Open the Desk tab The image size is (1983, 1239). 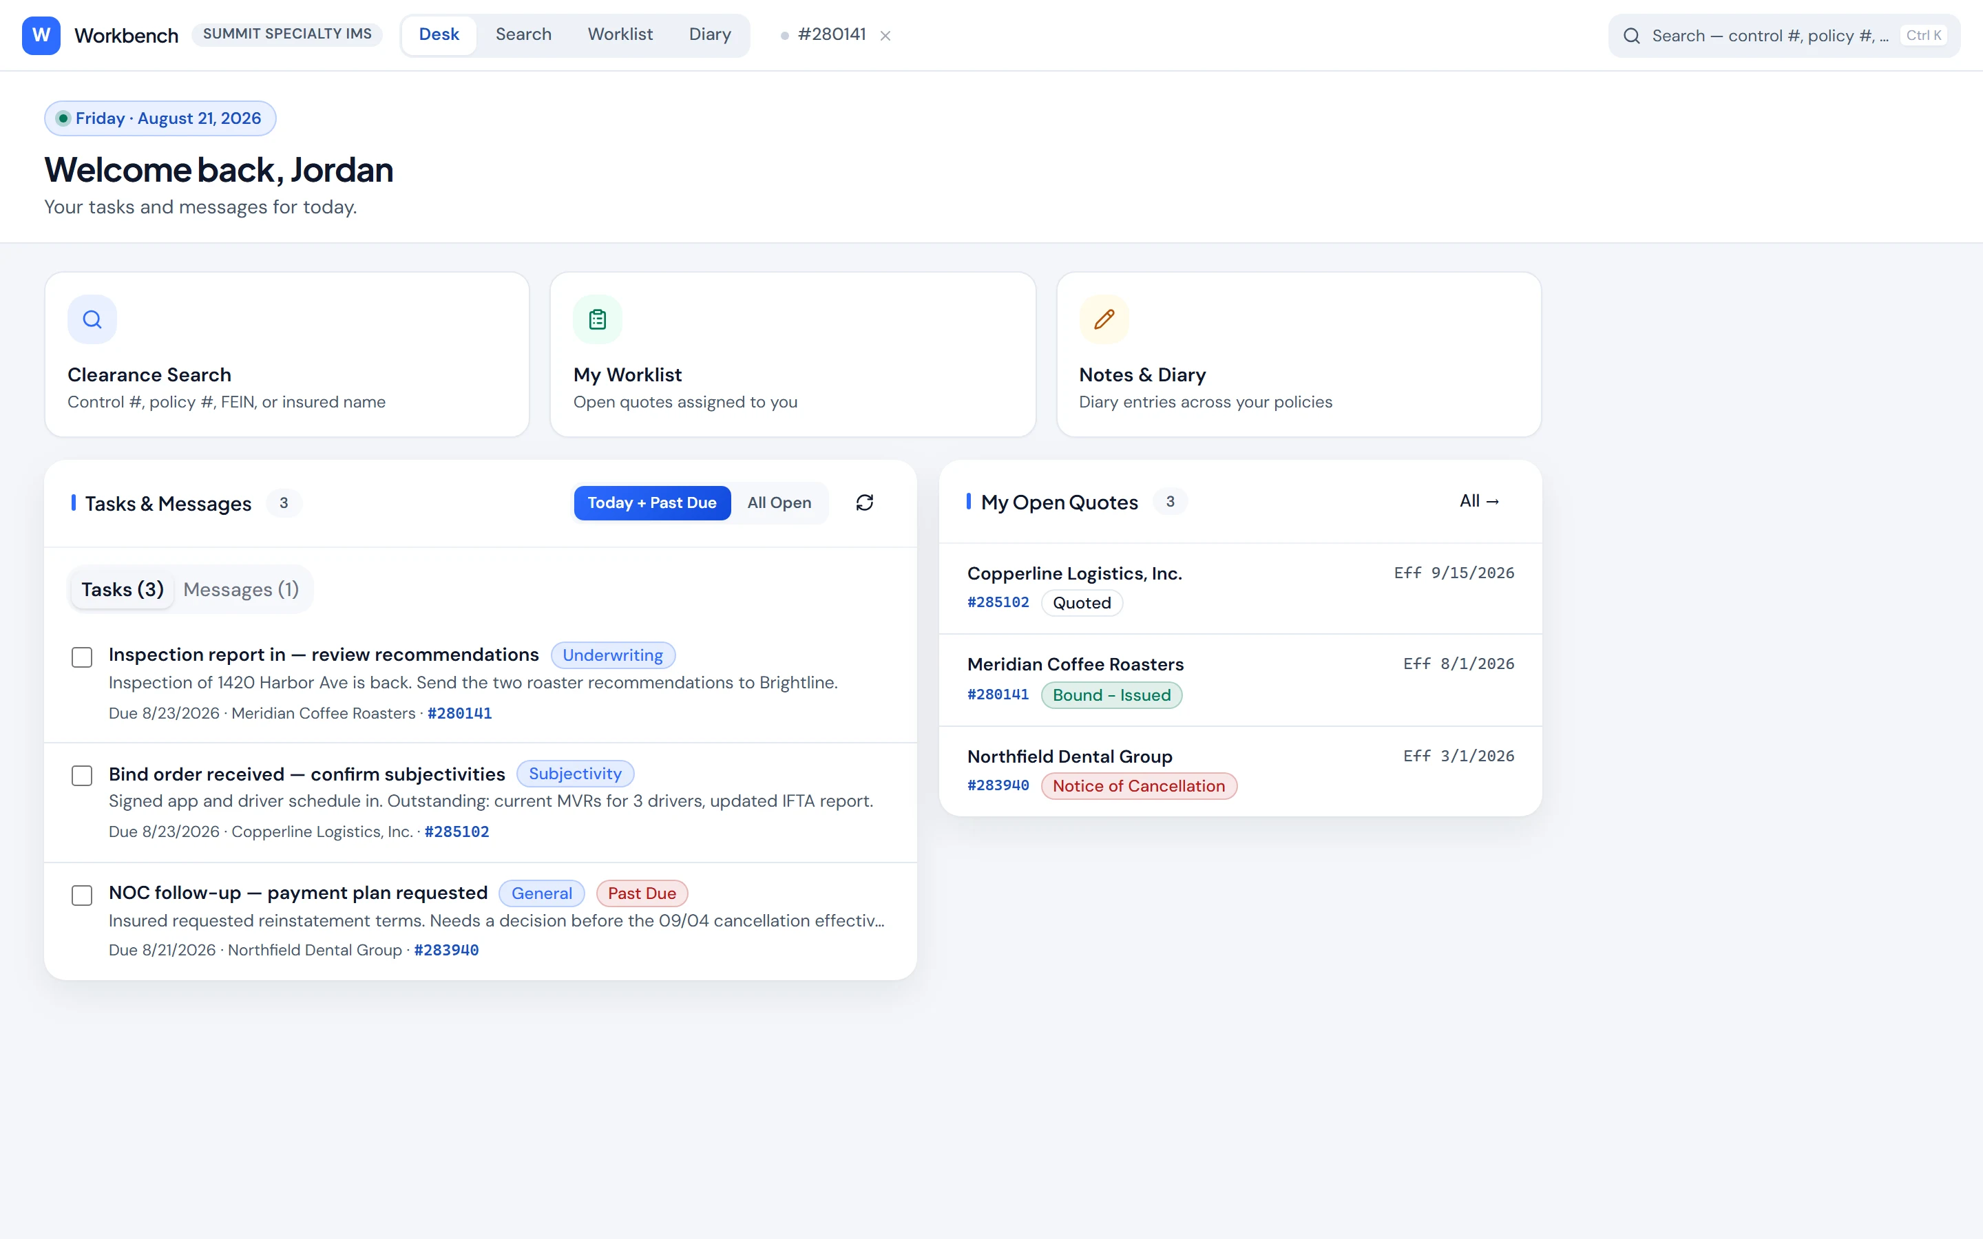click(x=439, y=34)
